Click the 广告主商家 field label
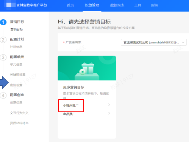189x142 pixels. [74, 42]
